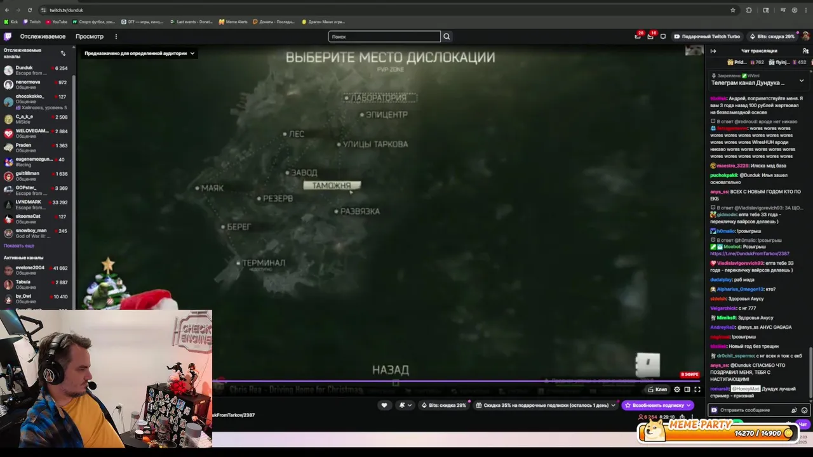
Task: Click the MEME PARTY 14270 / 14900 widget
Action: 718,430
